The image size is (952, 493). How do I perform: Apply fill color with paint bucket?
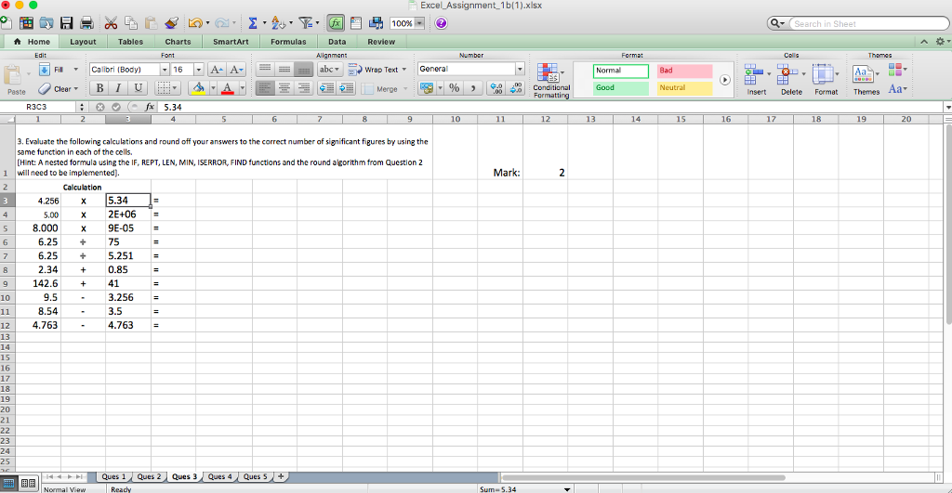[199, 88]
